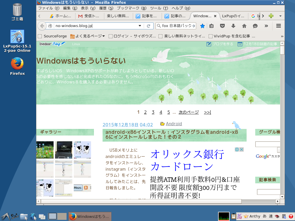Bookmark this page with the star icon
This screenshot has height=221, width=295.
[x=203, y=26]
